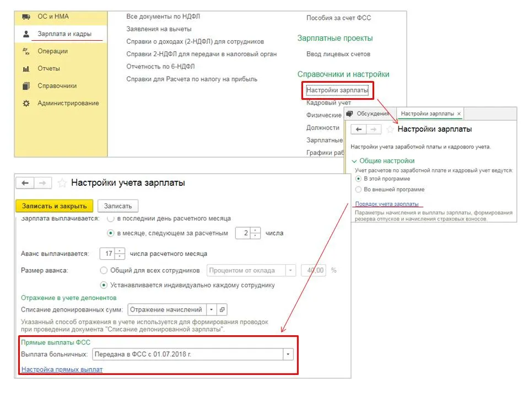Click the Записать button
The height and width of the screenshot is (397, 529).
click(x=118, y=206)
